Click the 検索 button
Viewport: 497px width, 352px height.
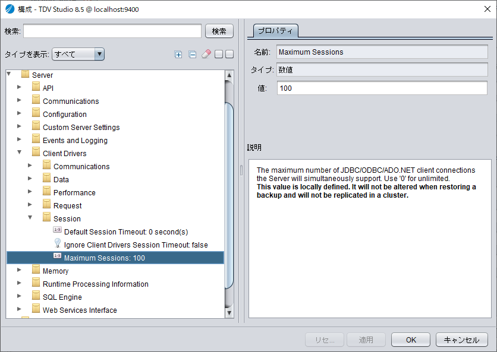(x=219, y=31)
